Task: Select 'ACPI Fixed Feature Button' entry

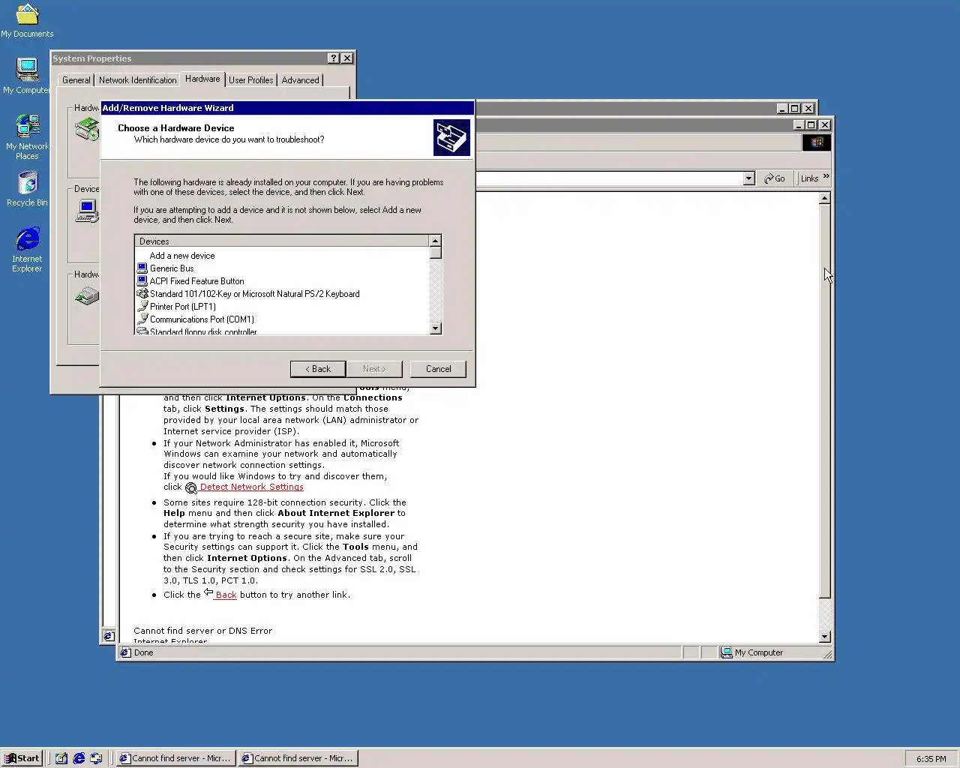Action: 196,281
